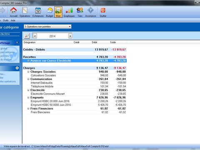Viewport: 200px width, 150px height.
Task: Click the Débit column header
Action: click(x=95, y=42)
